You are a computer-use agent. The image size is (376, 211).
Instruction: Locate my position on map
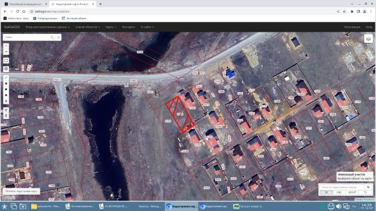tap(6, 69)
